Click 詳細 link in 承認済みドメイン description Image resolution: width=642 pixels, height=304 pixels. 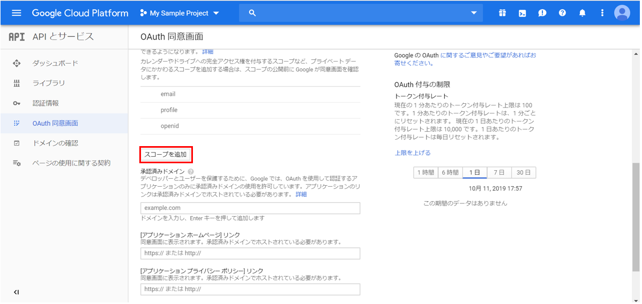click(301, 195)
